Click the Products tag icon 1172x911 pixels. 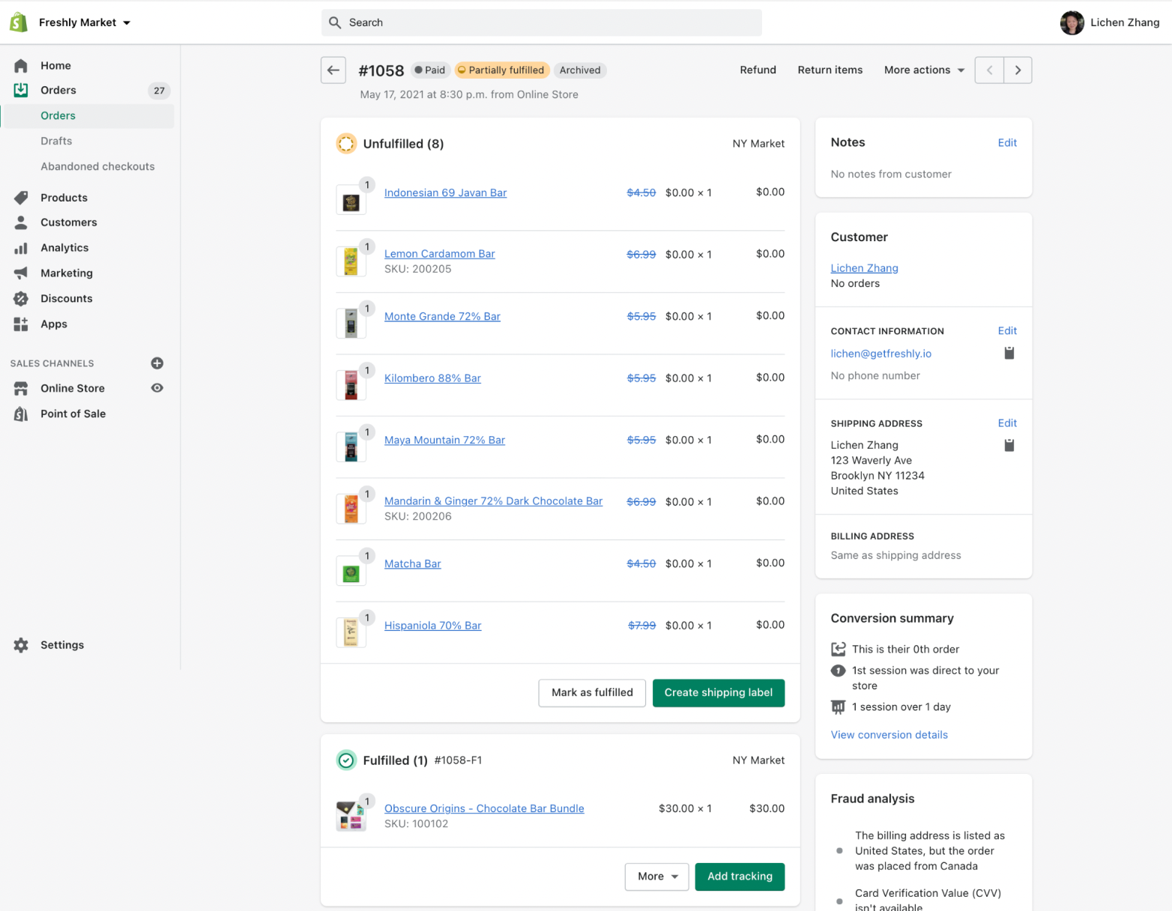(x=21, y=198)
